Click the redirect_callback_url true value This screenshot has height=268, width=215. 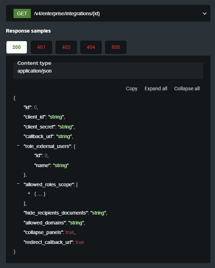point(80,242)
